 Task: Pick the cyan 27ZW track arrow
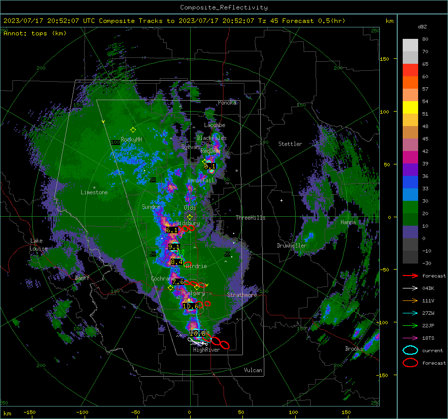click(410, 313)
